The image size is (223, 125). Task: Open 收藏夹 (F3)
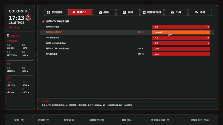coord(44,120)
